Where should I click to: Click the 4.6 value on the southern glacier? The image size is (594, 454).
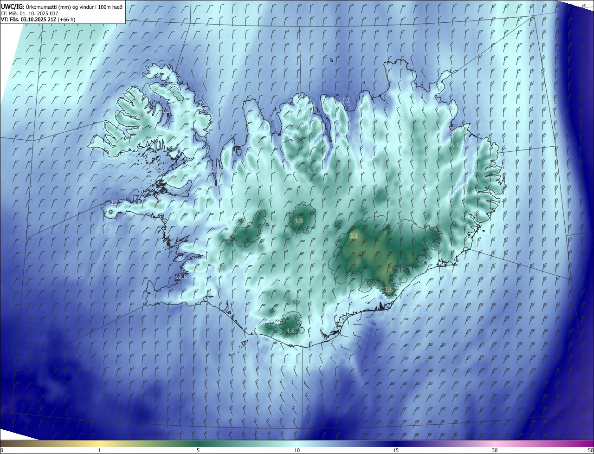coord(291,331)
